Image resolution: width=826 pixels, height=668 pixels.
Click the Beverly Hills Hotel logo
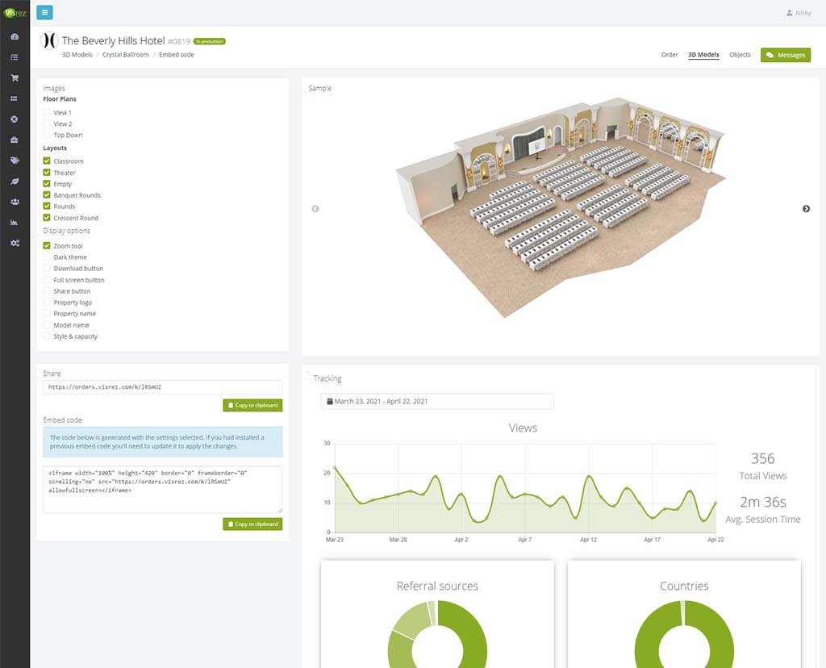(49, 40)
